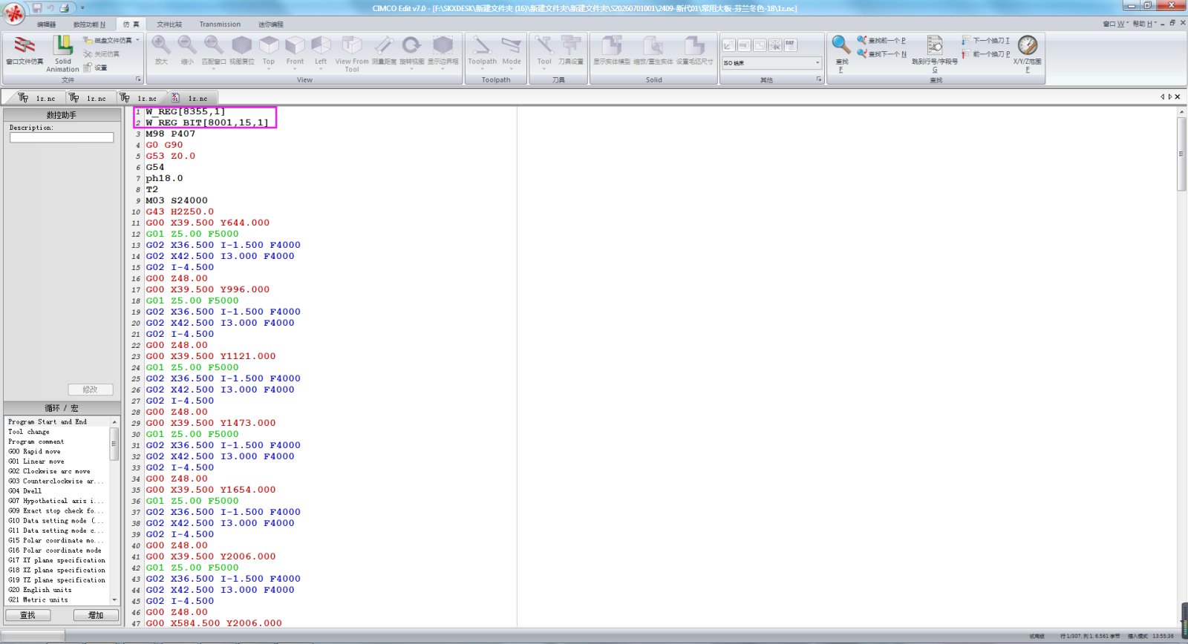Viewport: 1188px width, 644px height.
Task: Click the macro list scroll down arrow
Action: pyautogui.click(x=114, y=600)
